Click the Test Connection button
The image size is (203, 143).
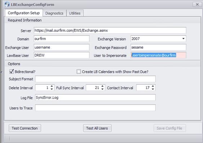click(25, 128)
